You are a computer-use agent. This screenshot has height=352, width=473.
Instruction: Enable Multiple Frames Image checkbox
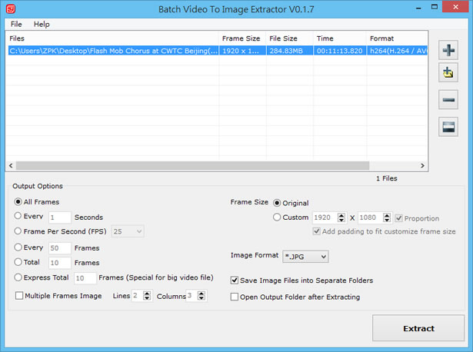pos(19,296)
